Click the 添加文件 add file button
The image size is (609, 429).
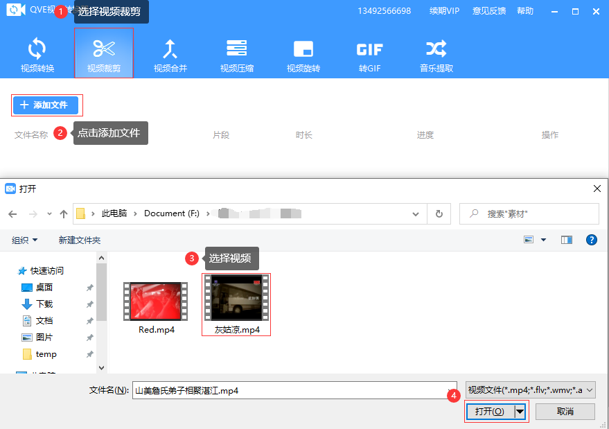(x=46, y=105)
